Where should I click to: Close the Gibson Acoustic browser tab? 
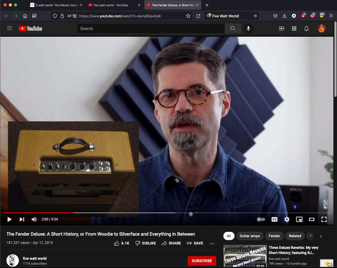click(81, 5)
